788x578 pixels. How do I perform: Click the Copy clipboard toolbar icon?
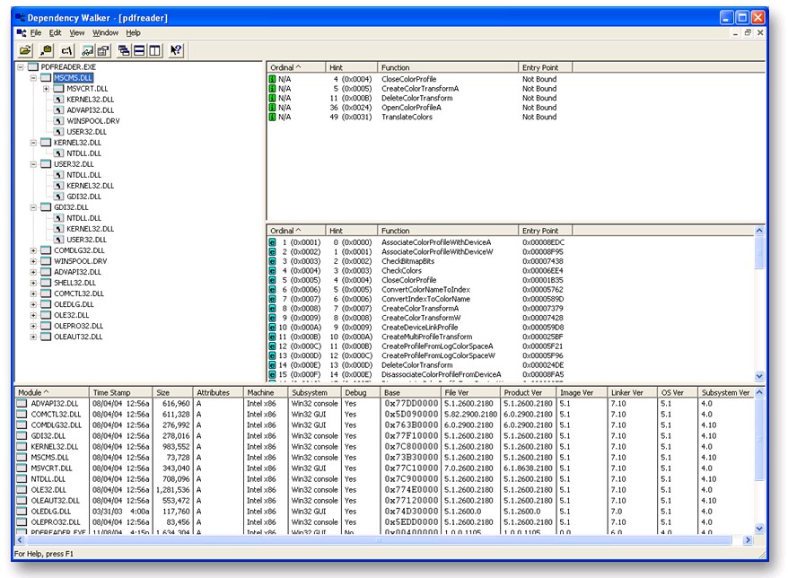[x=46, y=50]
